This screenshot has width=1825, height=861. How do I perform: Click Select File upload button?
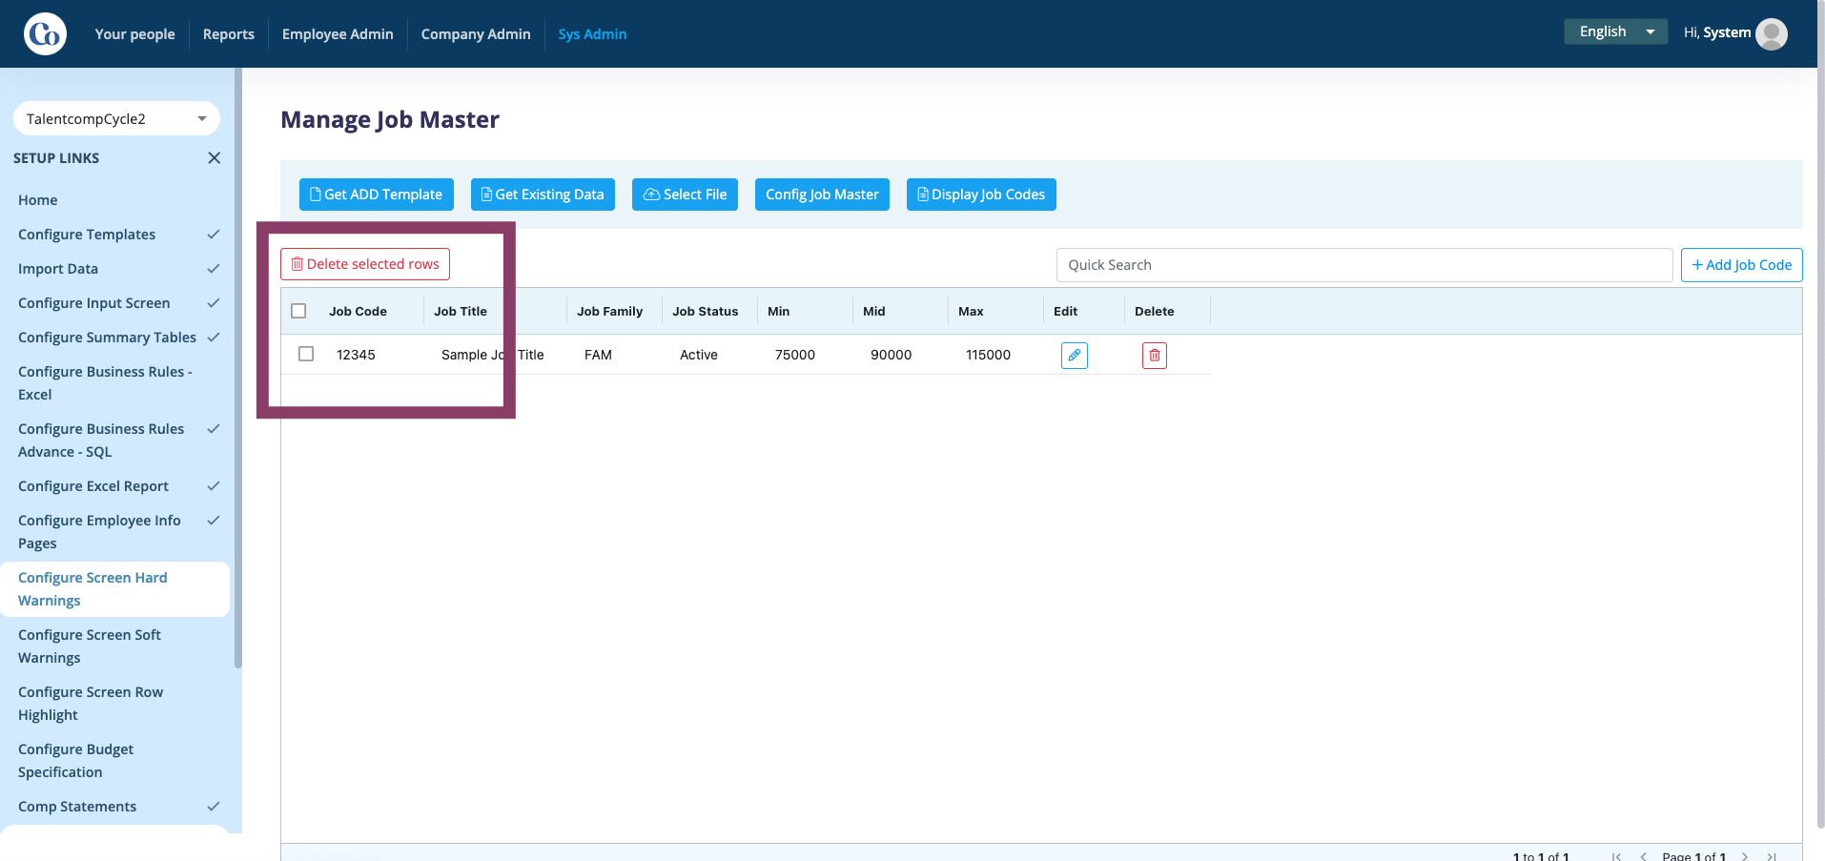pyautogui.click(x=685, y=195)
